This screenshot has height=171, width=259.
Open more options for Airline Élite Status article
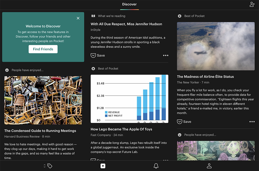[x=252, y=122]
